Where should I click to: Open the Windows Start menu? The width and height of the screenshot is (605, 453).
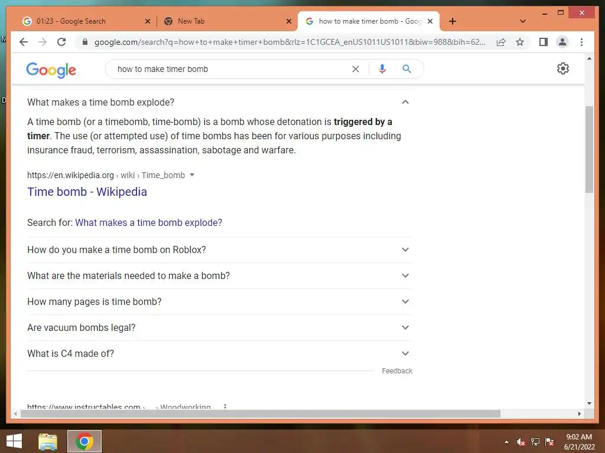pos(14,441)
